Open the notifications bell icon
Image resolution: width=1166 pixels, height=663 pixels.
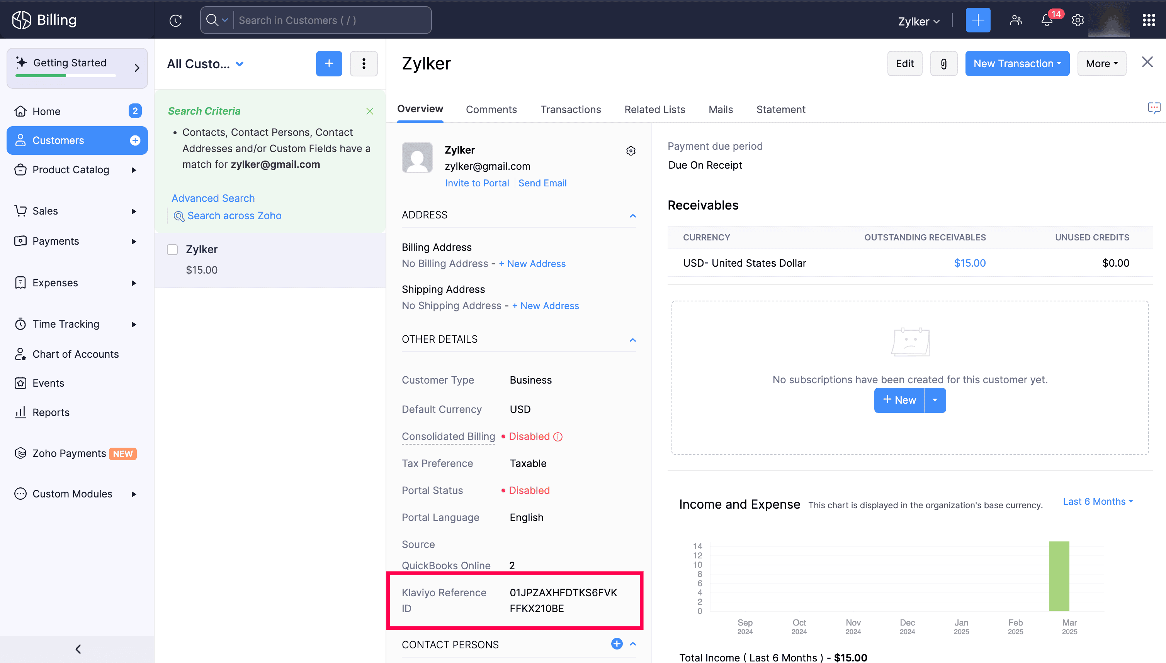pos(1047,20)
